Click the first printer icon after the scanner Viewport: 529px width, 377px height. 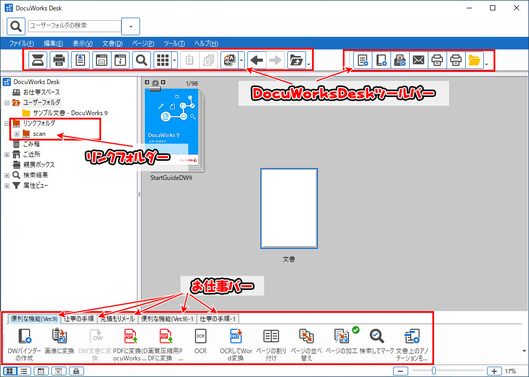pos(59,60)
